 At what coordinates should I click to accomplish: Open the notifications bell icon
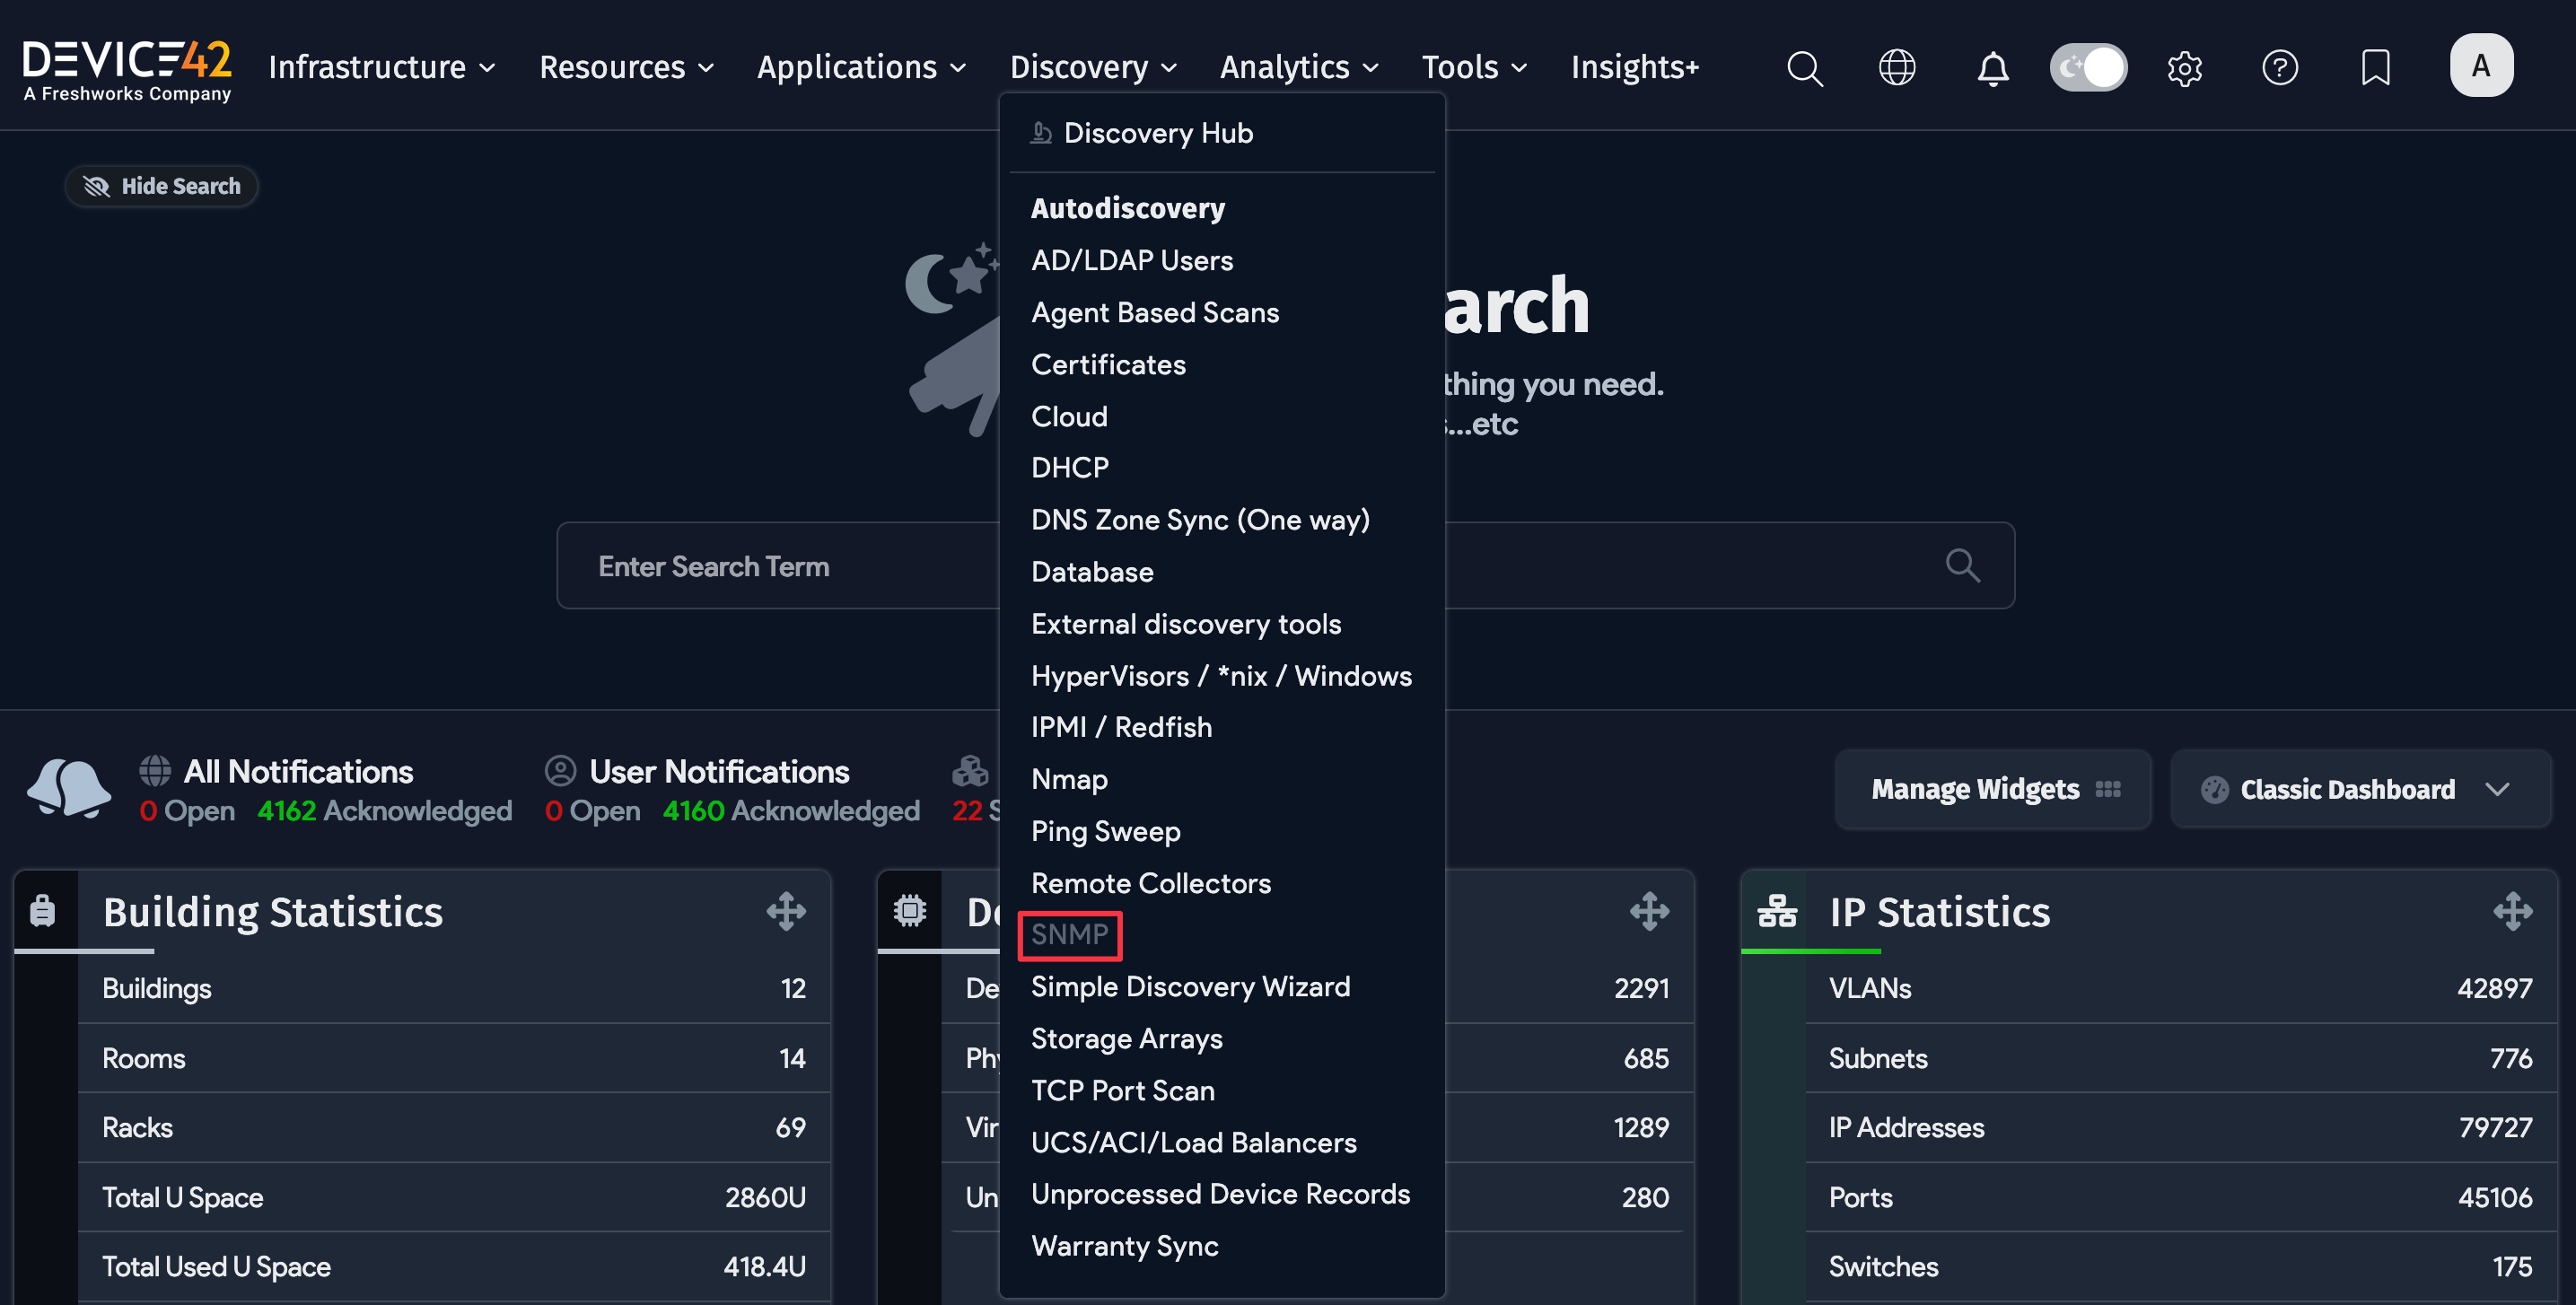pyautogui.click(x=1992, y=68)
